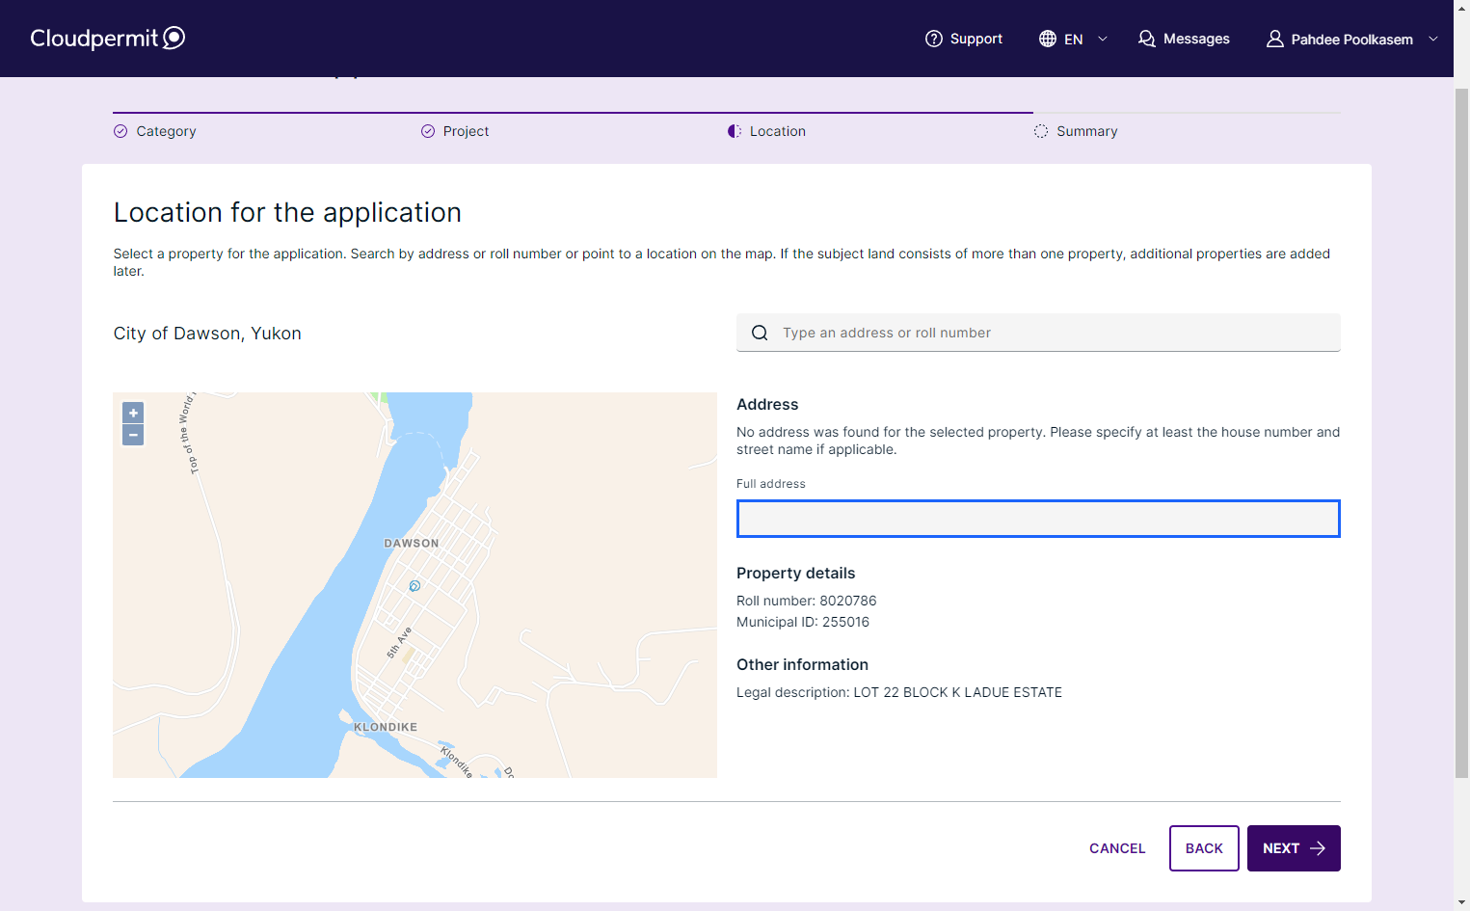Click the Project step checkmark icon
Screen dimensions: 1470x911
(428, 131)
